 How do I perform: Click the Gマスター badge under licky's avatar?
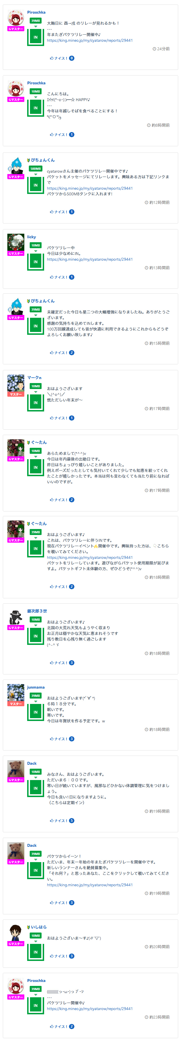point(16,253)
